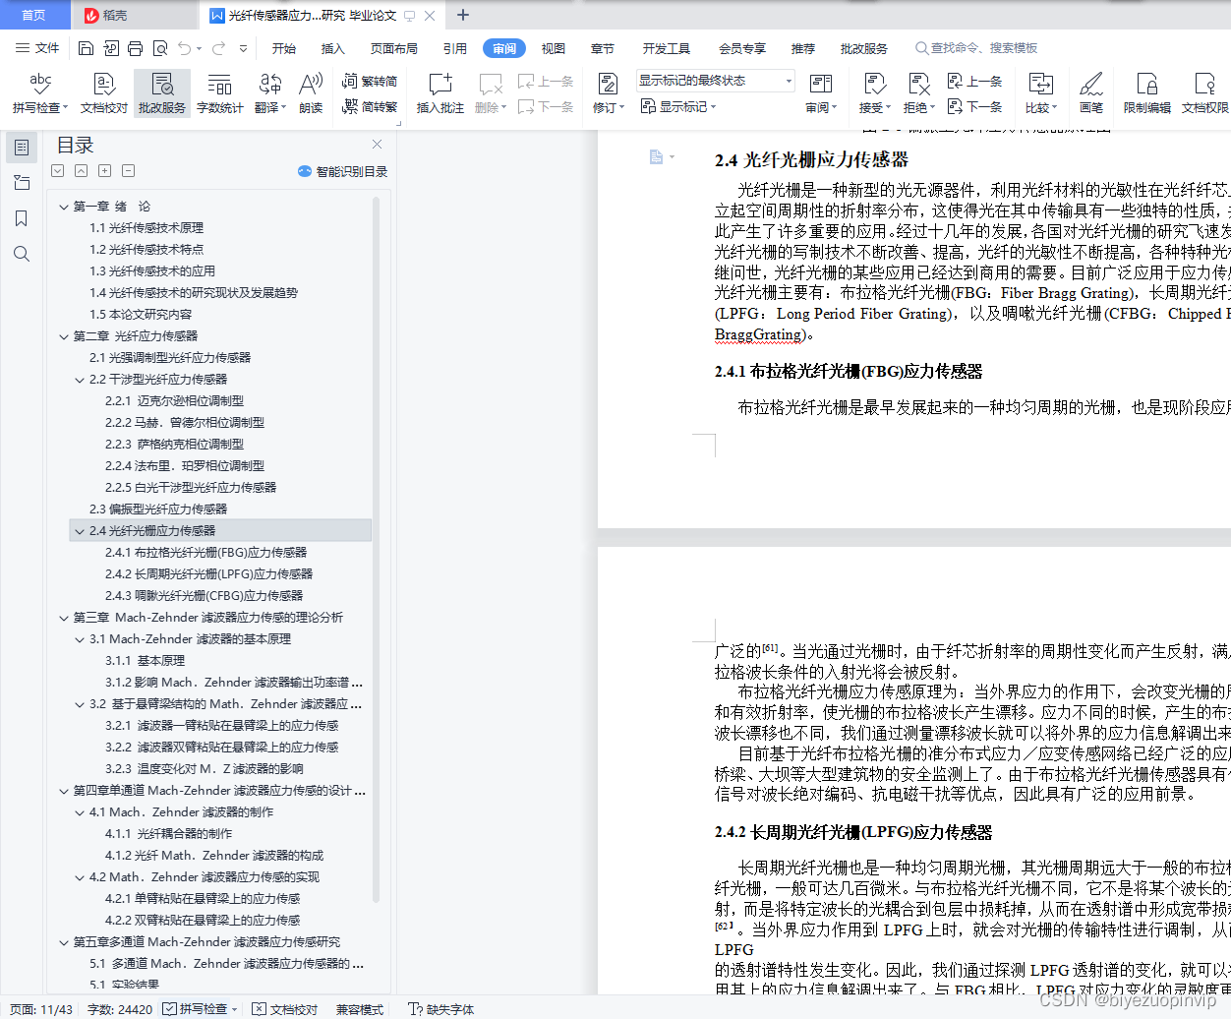Open 限制编辑 restrict editing
The image size is (1231, 1019).
[x=1146, y=93]
